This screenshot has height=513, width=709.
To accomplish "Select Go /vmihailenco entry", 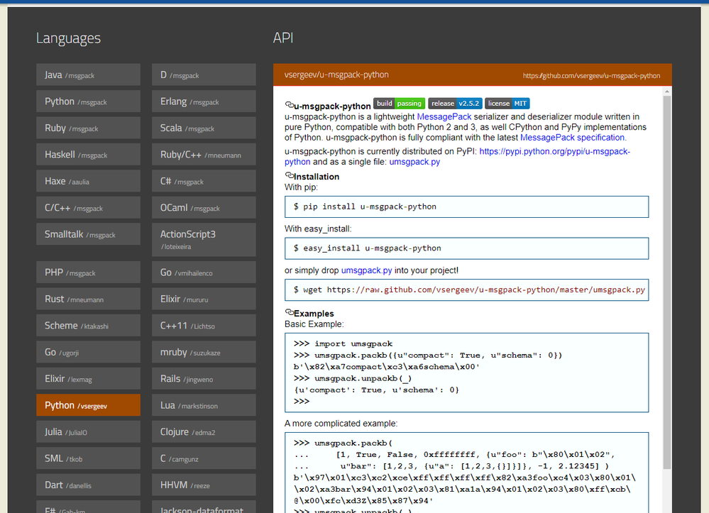I will [204, 272].
